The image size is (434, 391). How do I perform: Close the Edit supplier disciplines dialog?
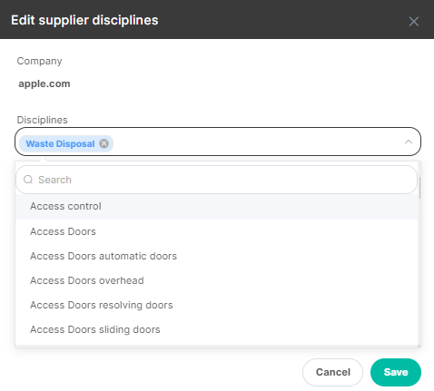(x=413, y=22)
